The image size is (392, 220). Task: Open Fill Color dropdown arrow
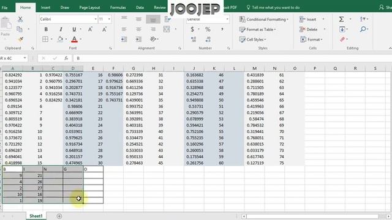pyautogui.click(x=66, y=39)
